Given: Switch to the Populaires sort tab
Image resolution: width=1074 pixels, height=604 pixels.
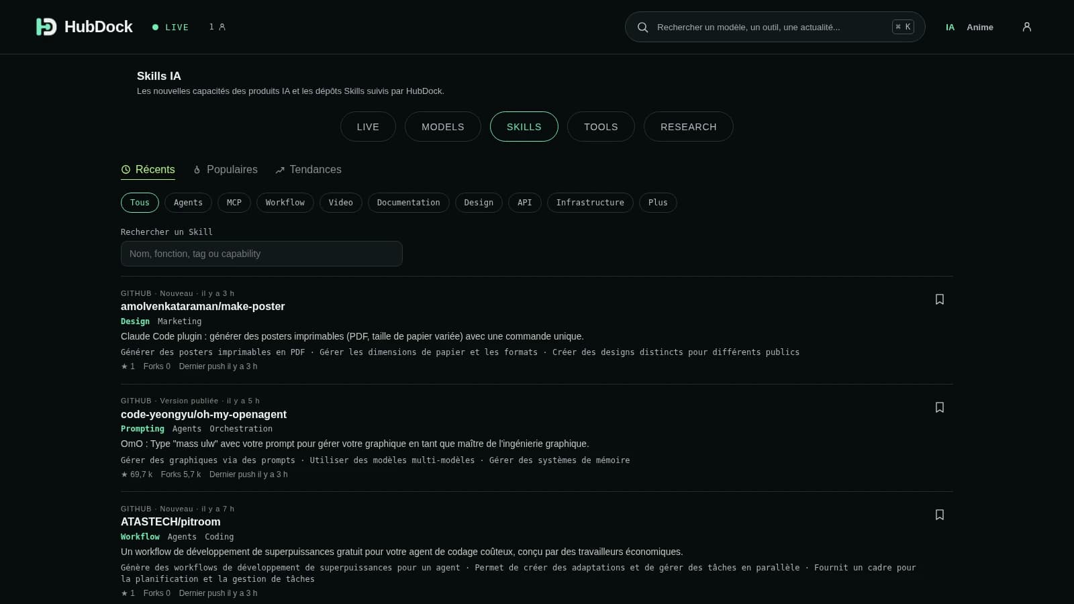Looking at the screenshot, I should pyautogui.click(x=226, y=170).
